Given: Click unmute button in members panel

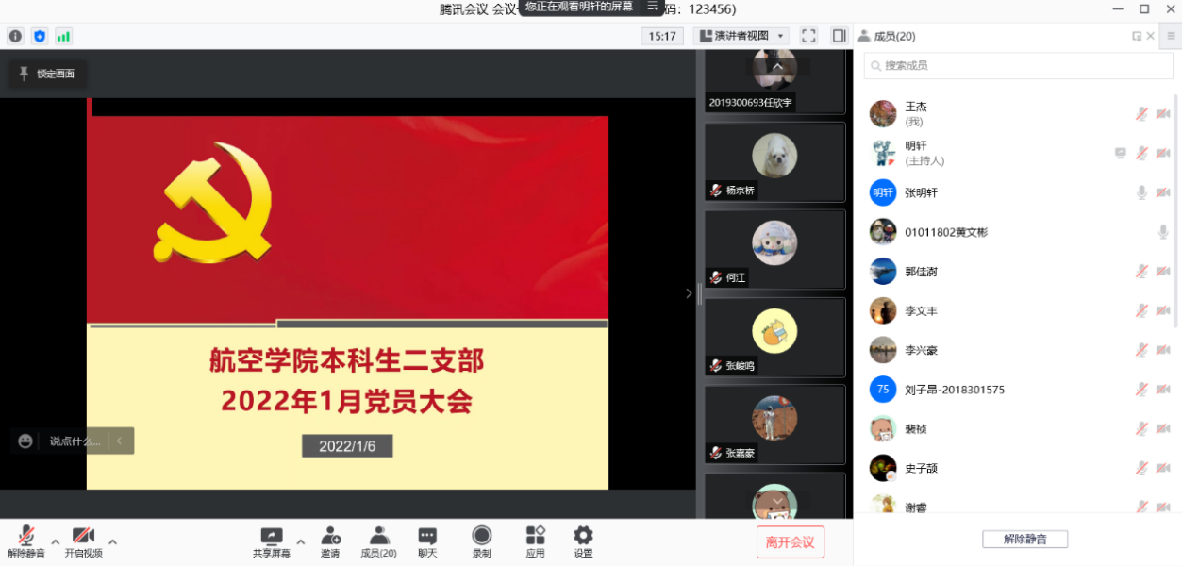Looking at the screenshot, I should pyautogui.click(x=1024, y=540).
